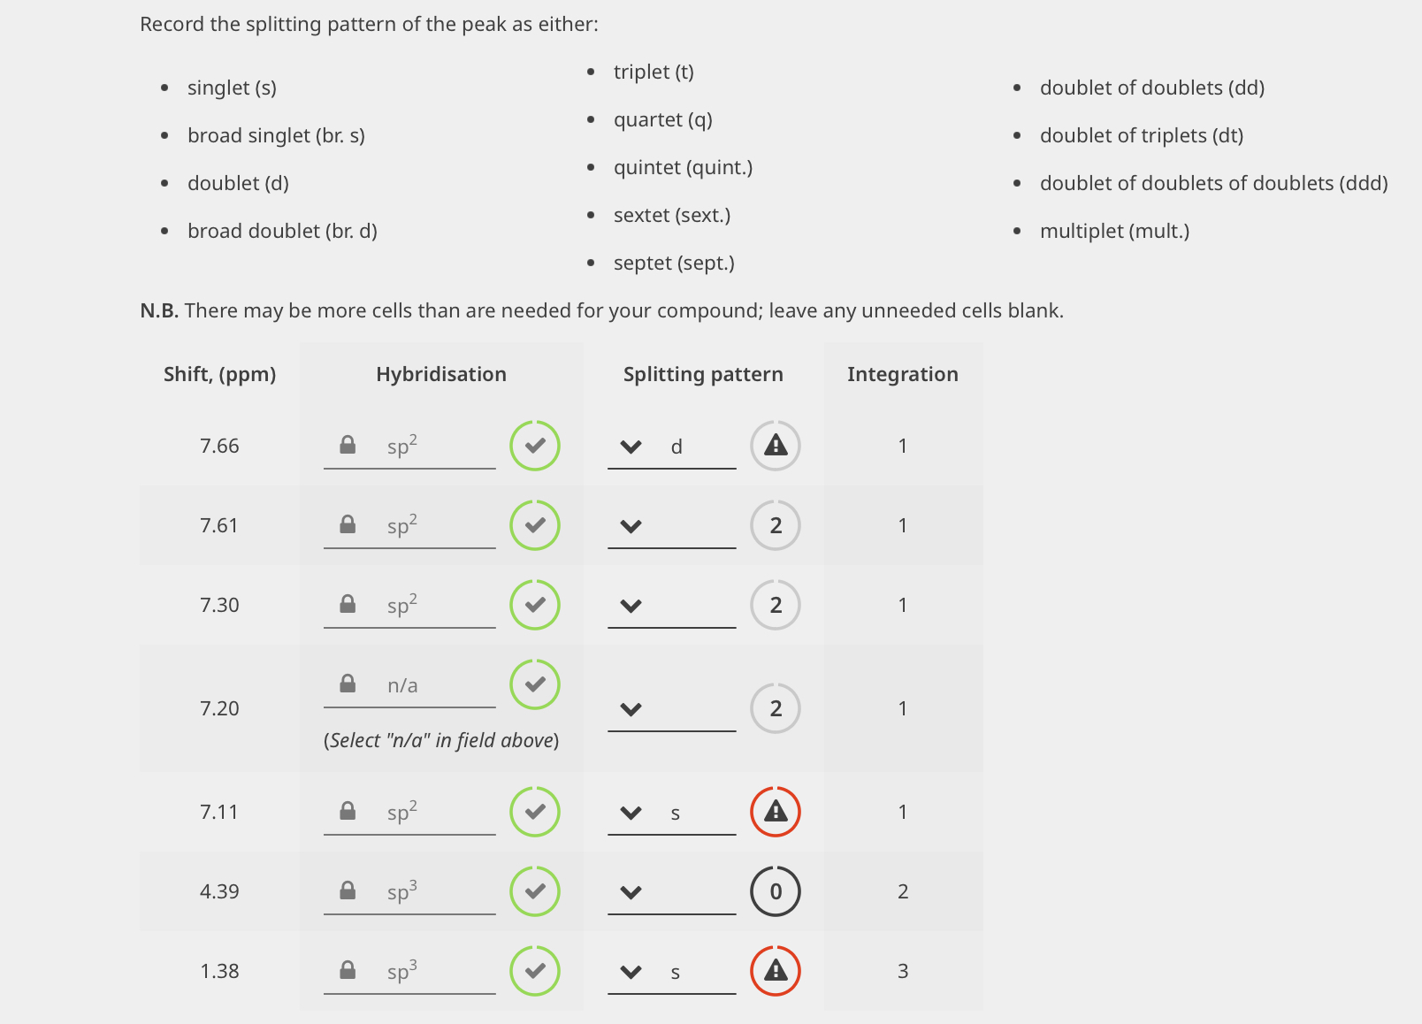The image size is (1422, 1024).
Task: Click the attempts circle showing 2 at 7.61 ppm
Action: (775, 525)
